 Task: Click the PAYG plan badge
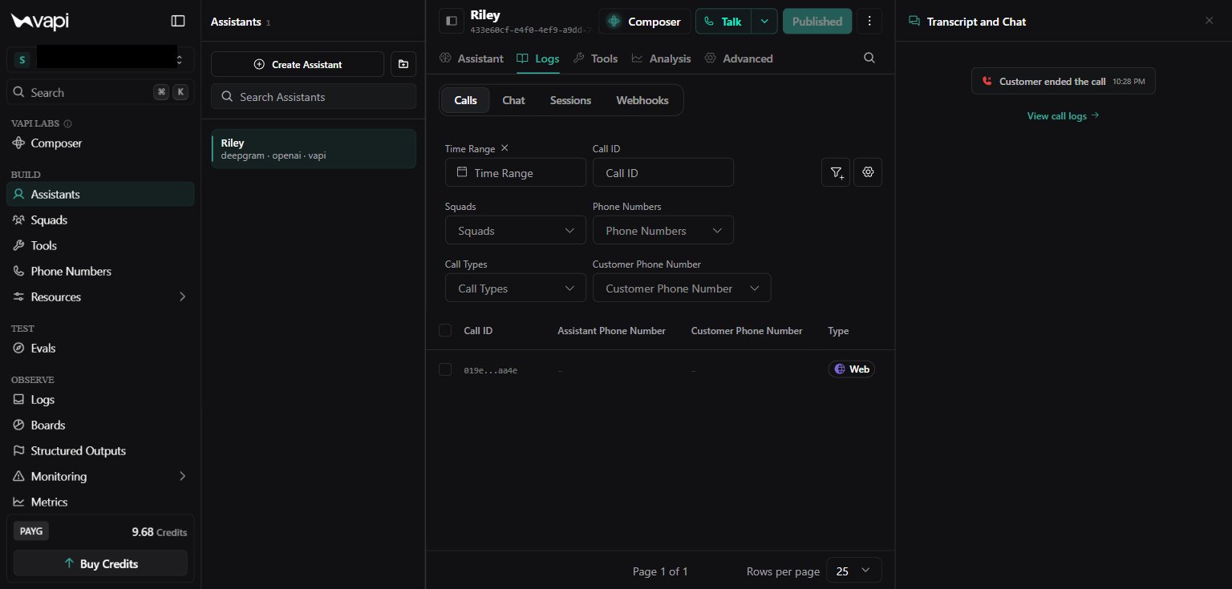(x=31, y=531)
